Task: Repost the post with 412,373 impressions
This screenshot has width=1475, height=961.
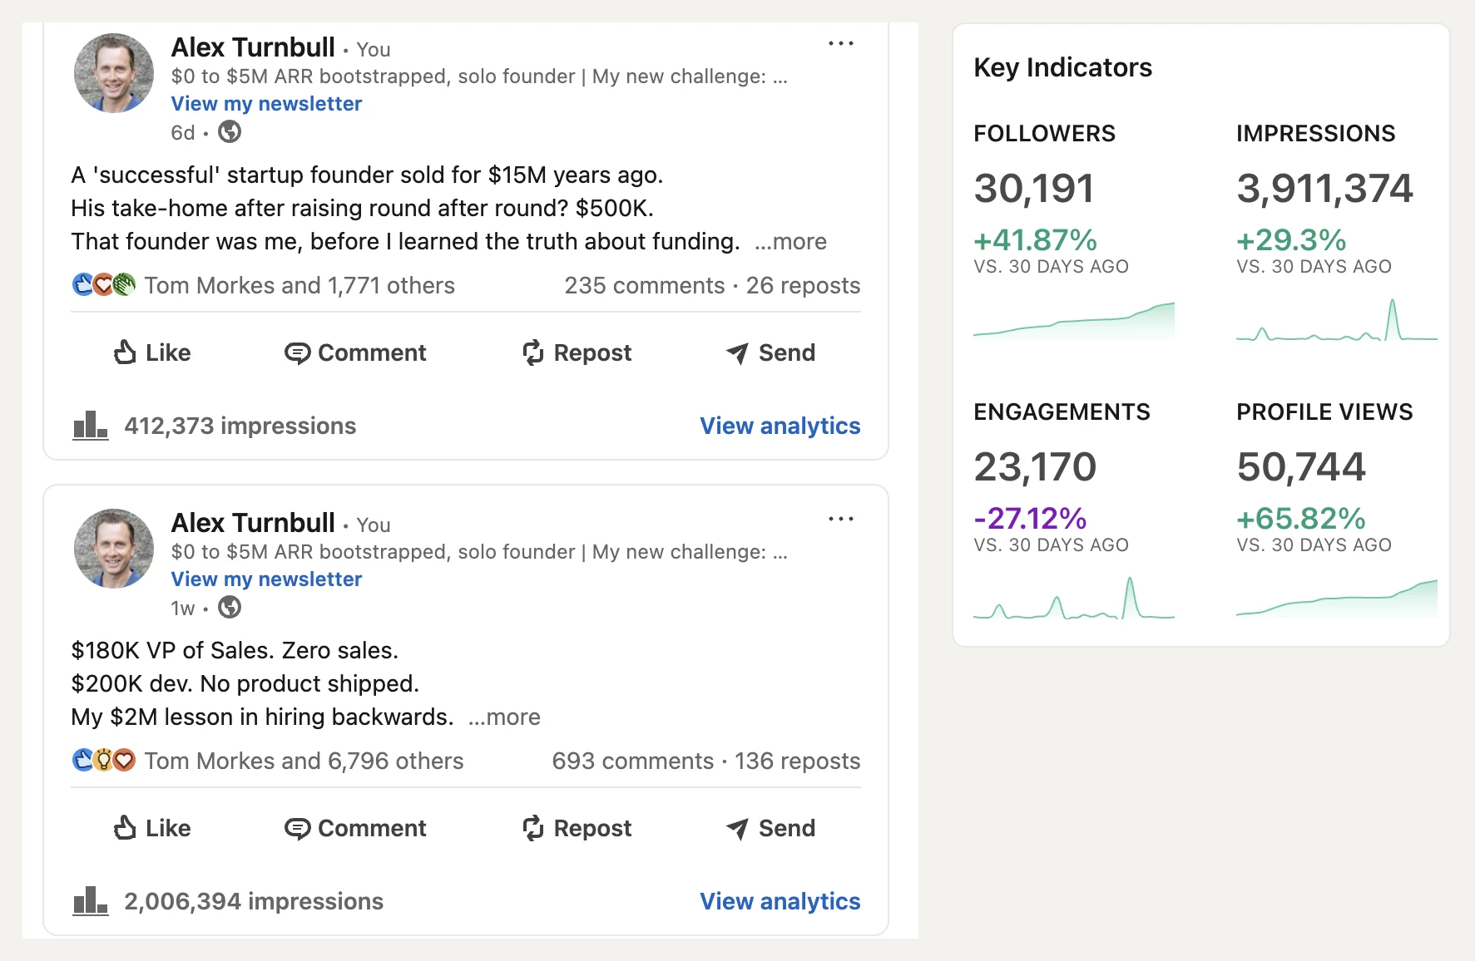Action: 577,352
